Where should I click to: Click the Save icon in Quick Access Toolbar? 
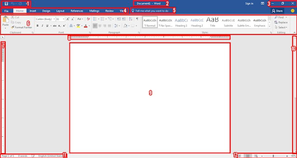pos(6,4)
